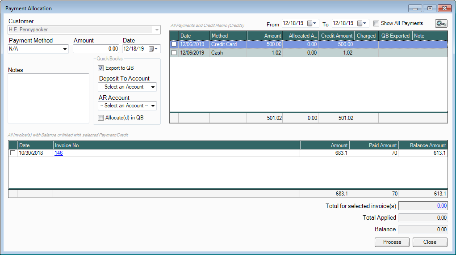Open invoice number 146 link

59,153
